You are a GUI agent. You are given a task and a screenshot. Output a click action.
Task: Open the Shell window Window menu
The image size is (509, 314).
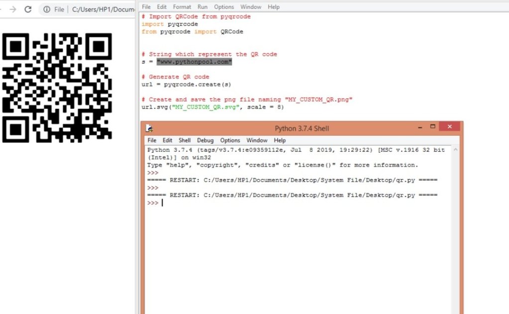[x=257, y=140]
